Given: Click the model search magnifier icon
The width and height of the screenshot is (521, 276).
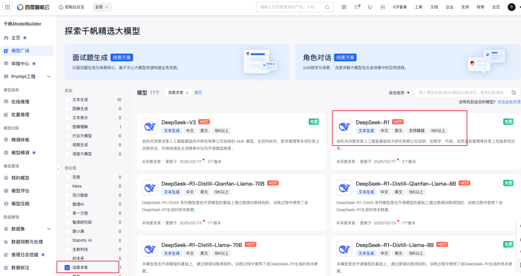Looking at the screenshot, I should pyautogui.click(x=514, y=93).
